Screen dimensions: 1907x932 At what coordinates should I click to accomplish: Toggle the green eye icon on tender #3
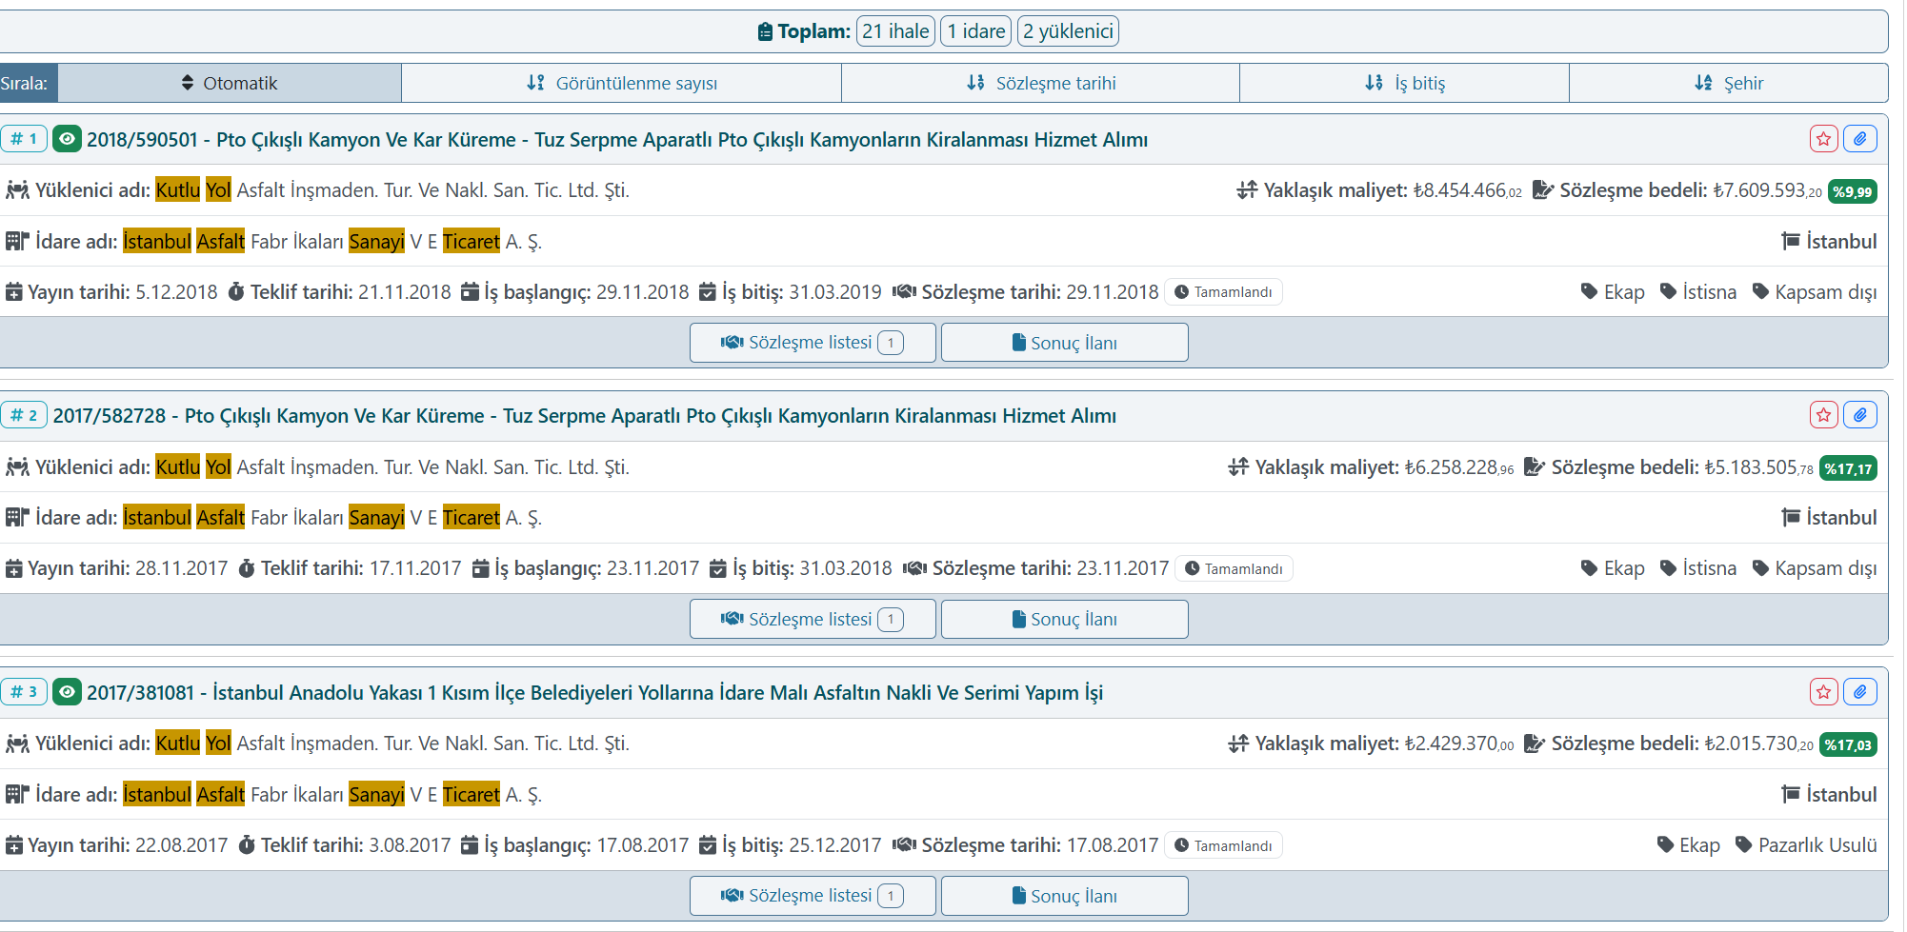click(67, 692)
